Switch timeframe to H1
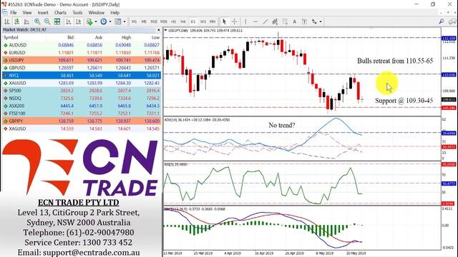This screenshot has height=257, width=458. (x=173, y=21)
